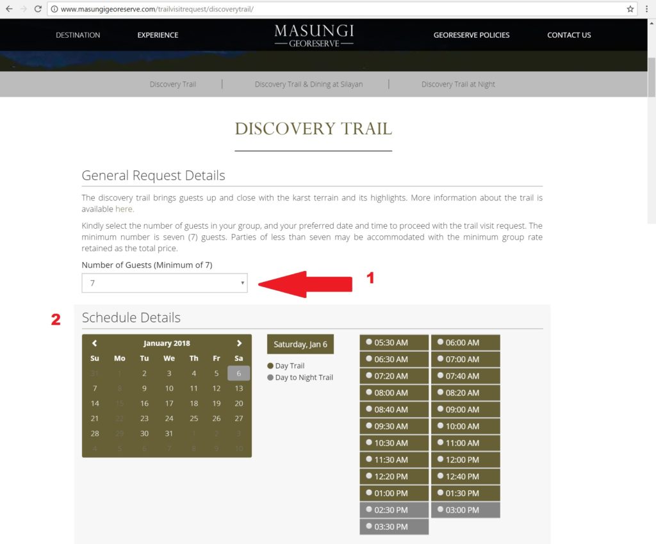
Task: Click the Masungi Georeserve logo
Action: pos(314,36)
